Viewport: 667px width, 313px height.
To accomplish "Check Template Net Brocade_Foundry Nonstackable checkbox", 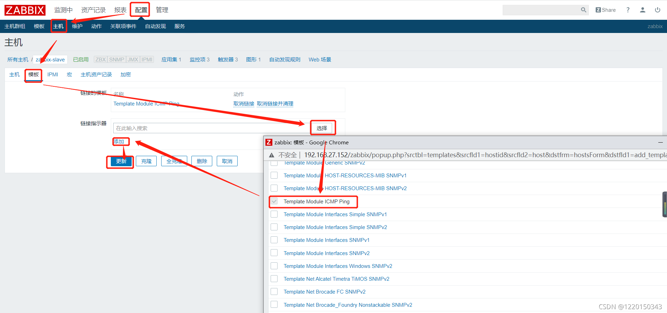I will 274,305.
